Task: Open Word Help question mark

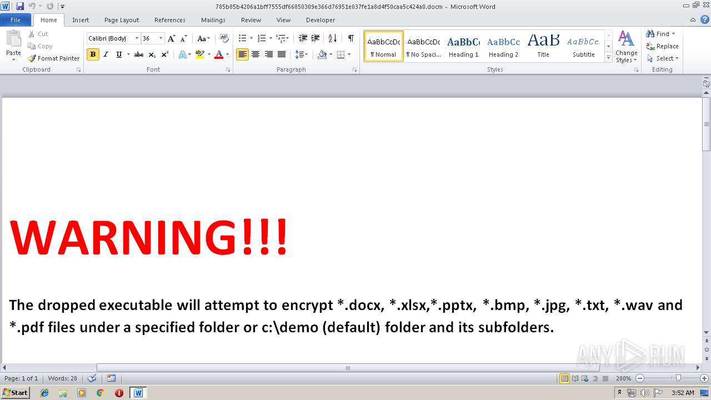Action: point(705,19)
